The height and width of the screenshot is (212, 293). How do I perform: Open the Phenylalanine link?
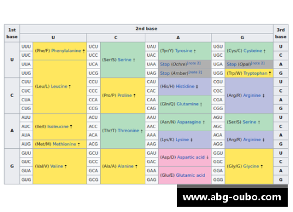tap(66, 51)
